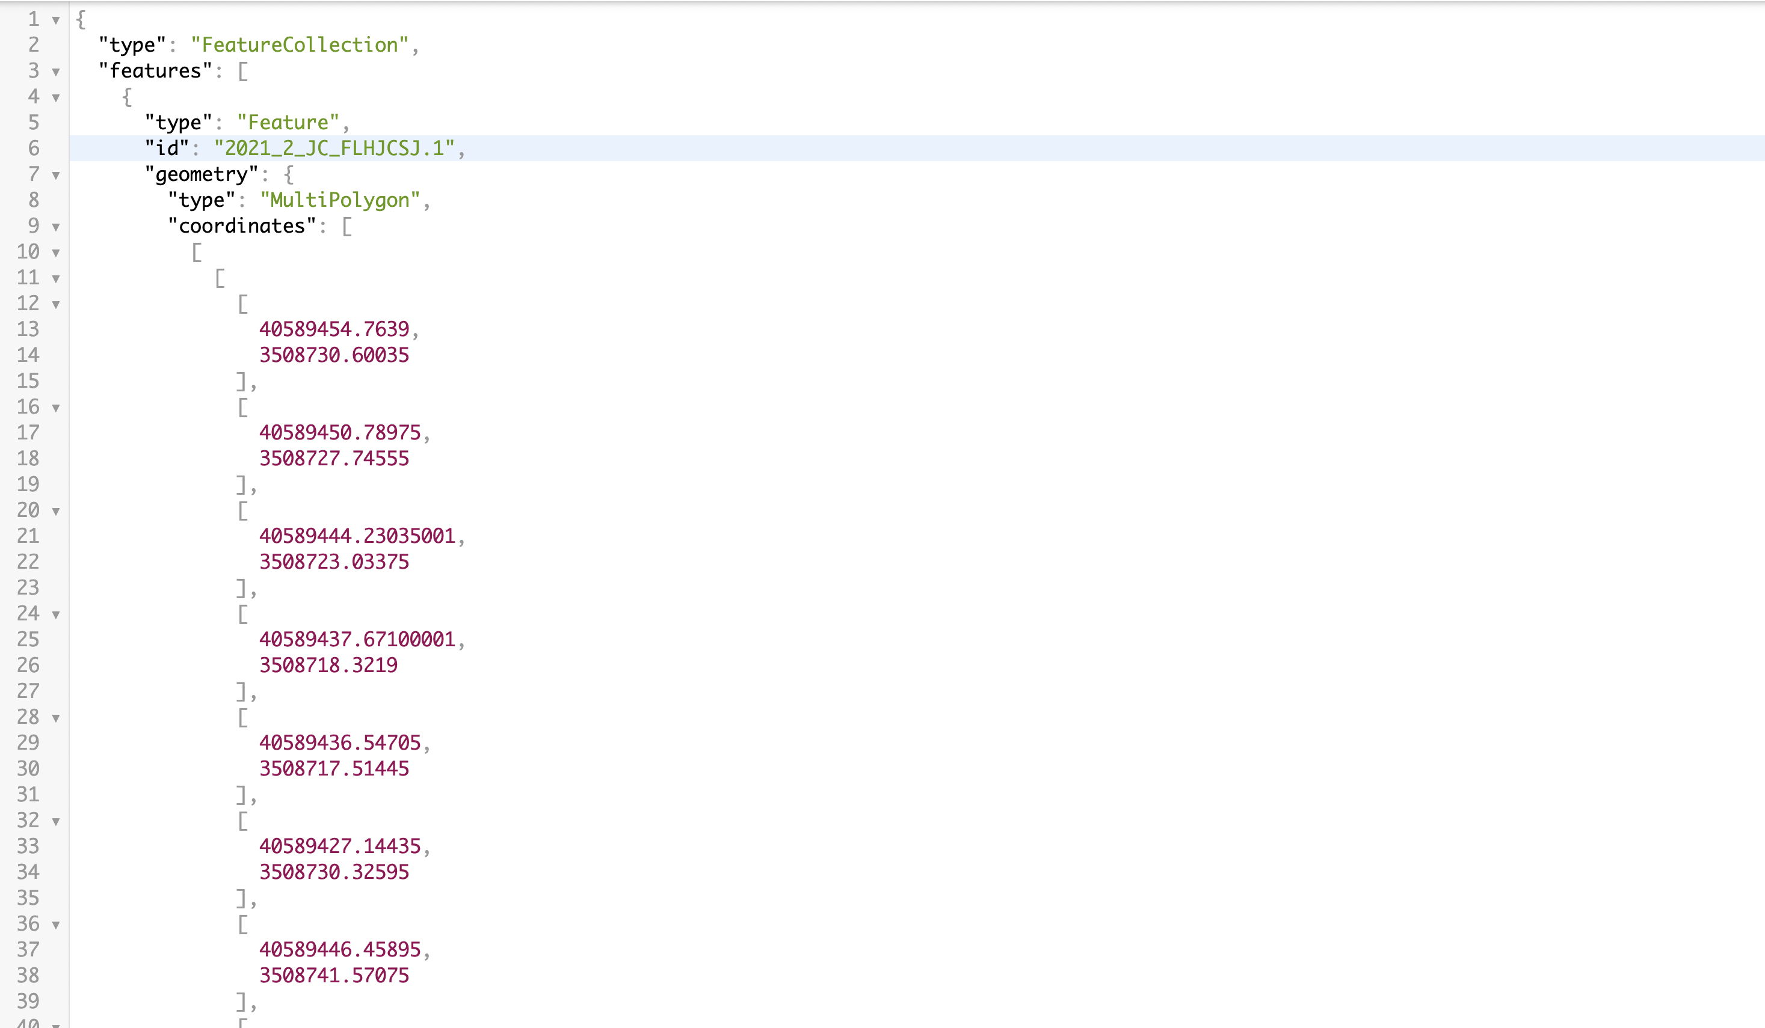This screenshot has height=1028, width=1765.
Task: Collapse the root object at line 1
Action: (x=56, y=20)
